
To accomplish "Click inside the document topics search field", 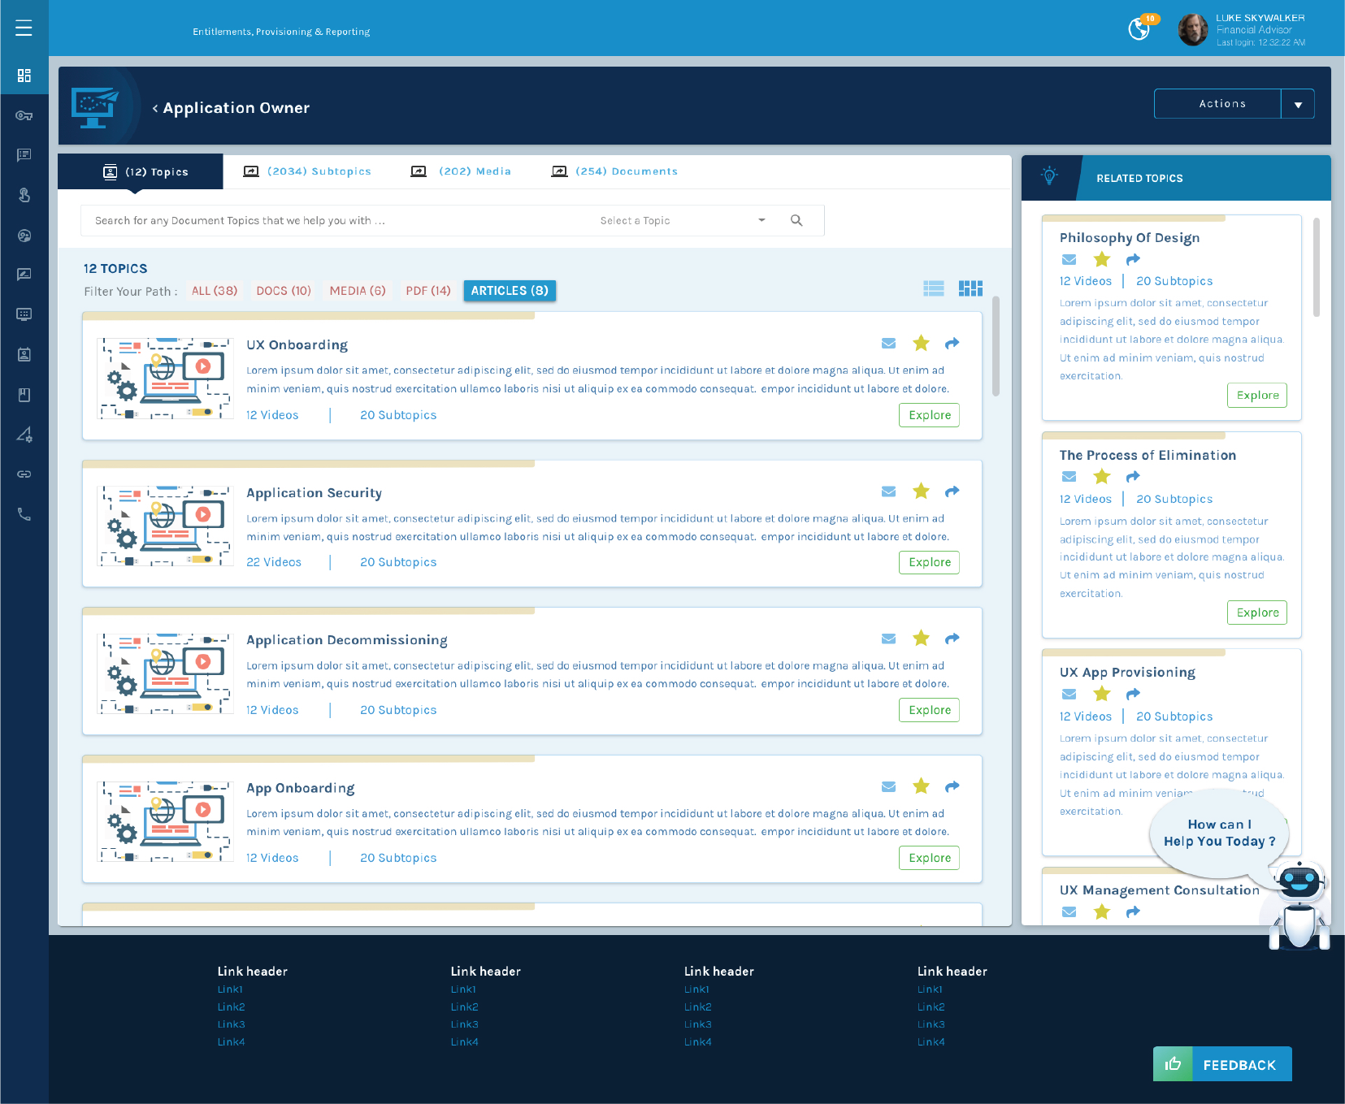I will [325, 220].
